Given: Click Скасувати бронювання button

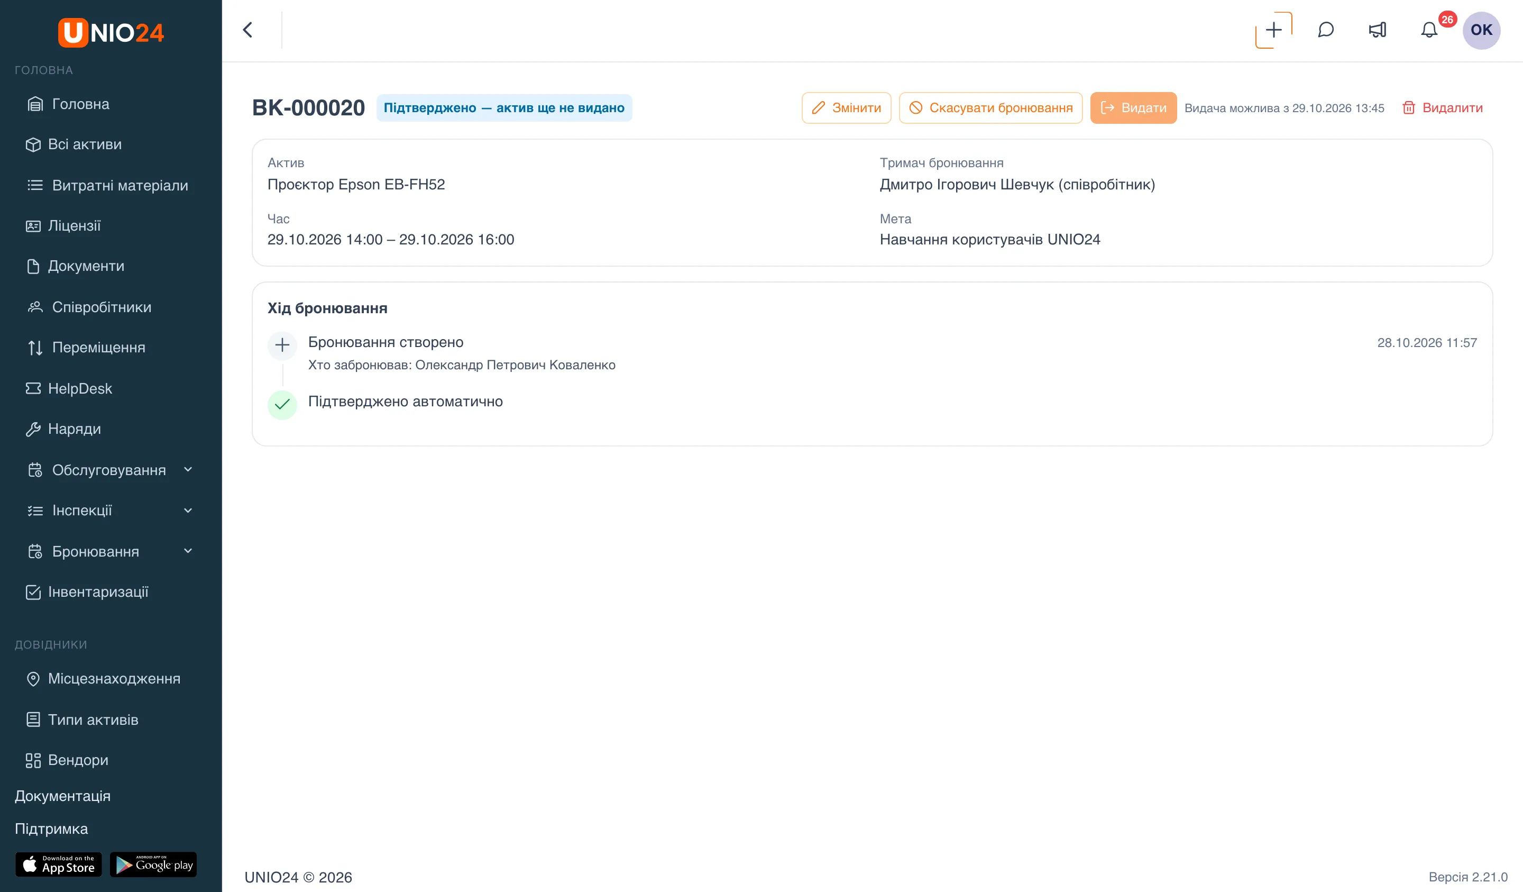Looking at the screenshot, I should coord(990,107).
